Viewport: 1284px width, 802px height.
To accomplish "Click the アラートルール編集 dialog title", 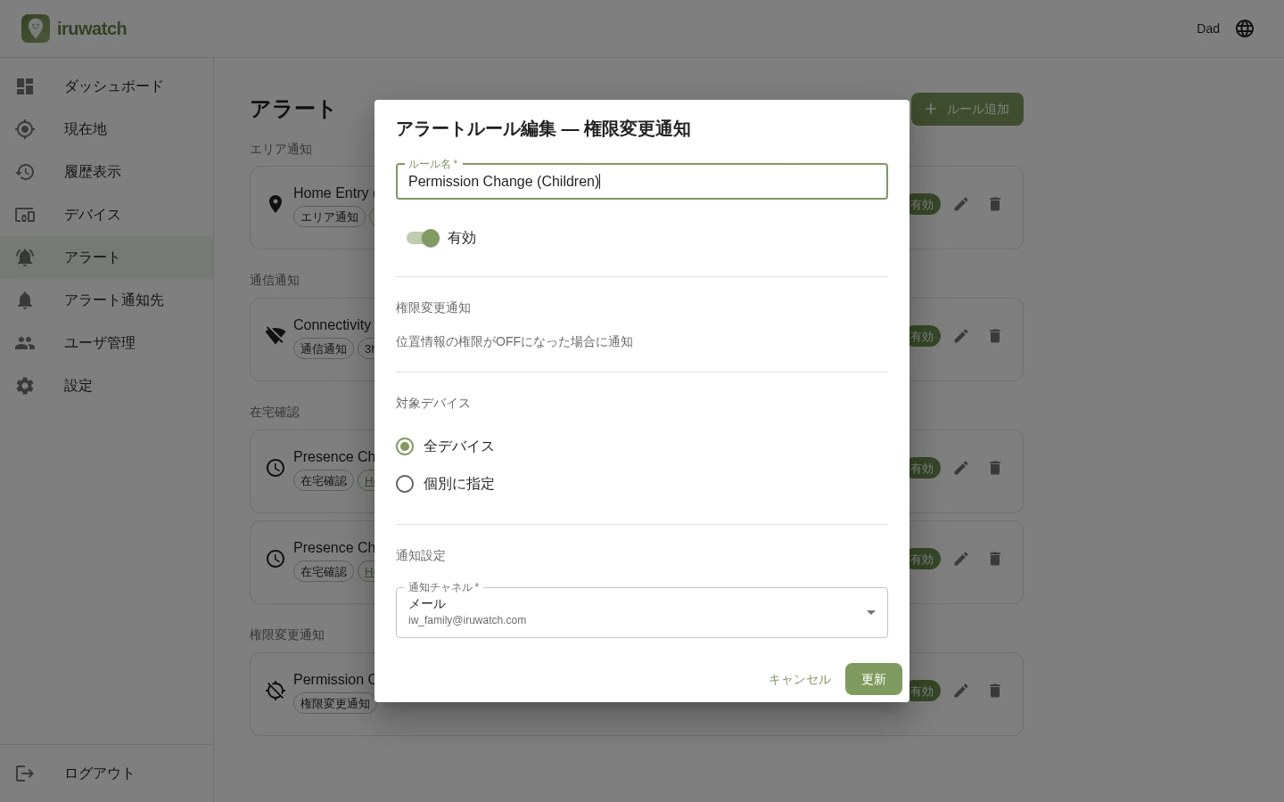I will coord(543,129).
